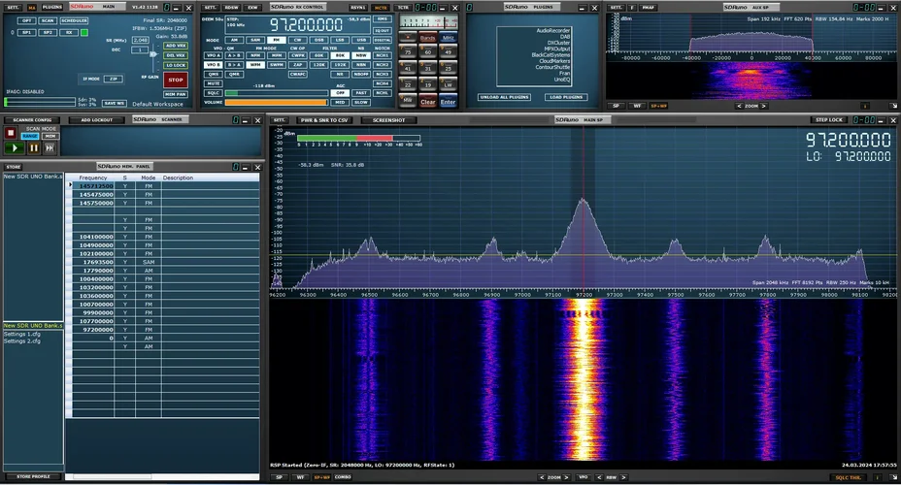Click the keypad Enter key
Image resolution: width=901 pixels, height=485 pixels.
coord(448,102)
